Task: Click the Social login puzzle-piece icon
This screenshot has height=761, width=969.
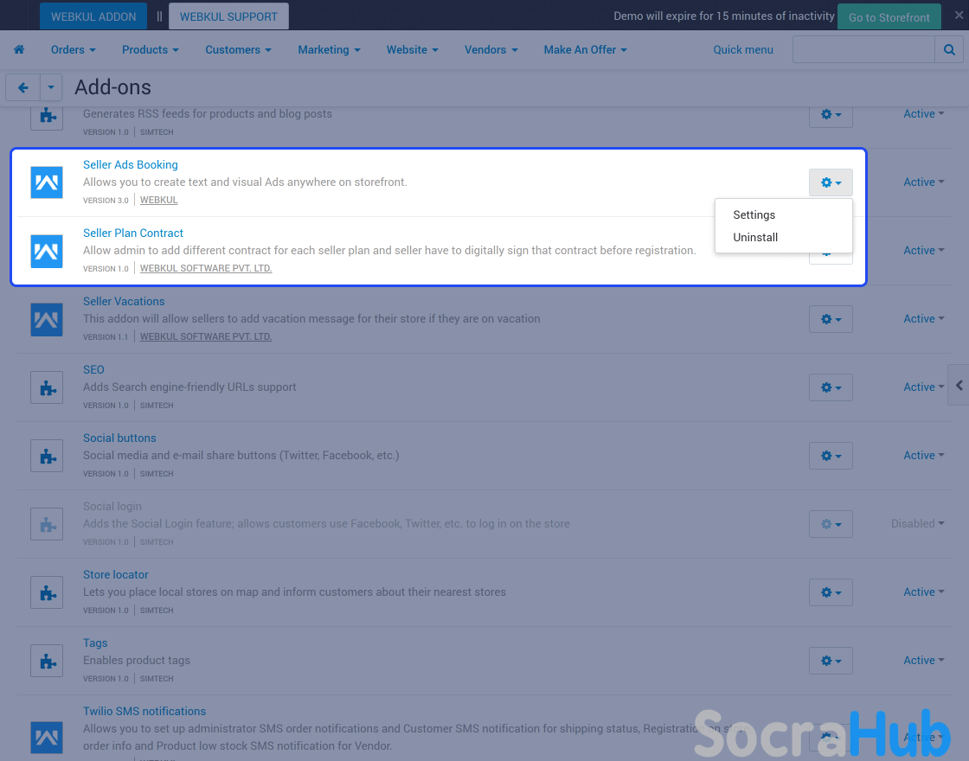Action: pos(47,524)
